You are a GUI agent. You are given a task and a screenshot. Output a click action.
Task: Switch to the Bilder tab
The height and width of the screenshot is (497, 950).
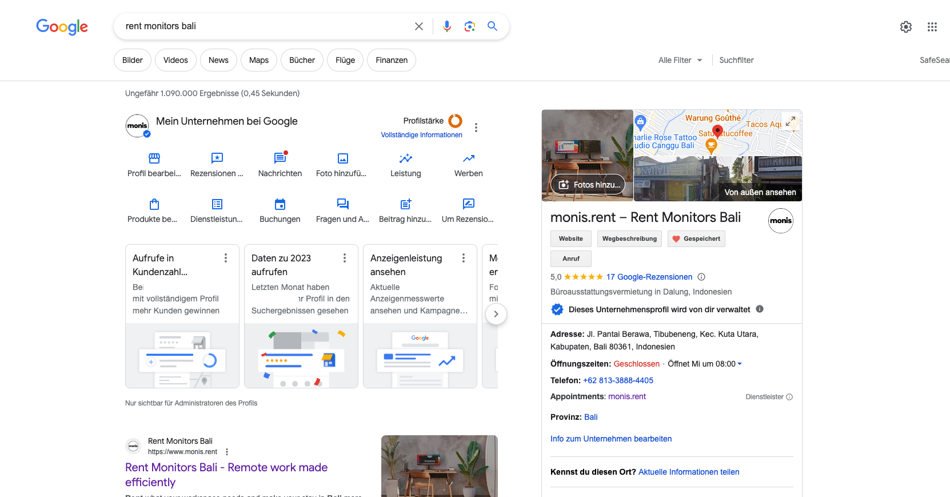(x=133, y=60)
